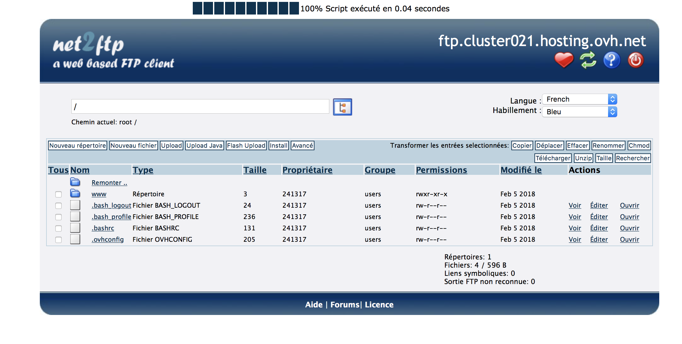Tick the .bash_profile checkbox
Screen dimensions: 682x344
pos(58,217)
